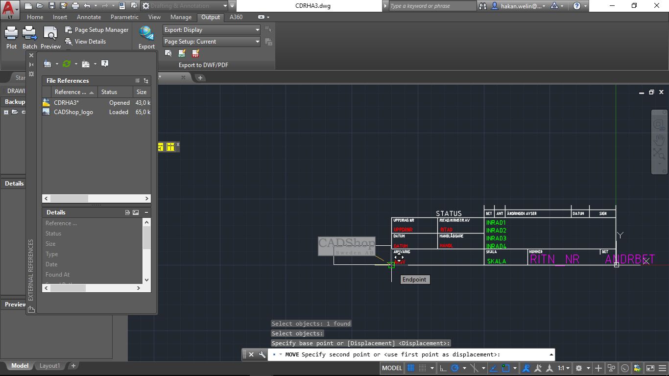The image size is (669, 376).
Task: Switch to the Layout1 tab
Action: 49,366
